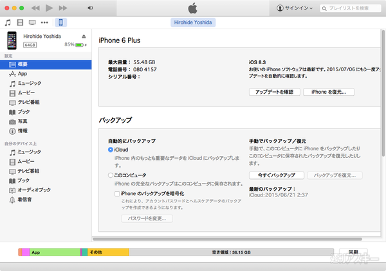Click the green App segment of storage bar
386x271 pixels.
click(x=55, y=252)
